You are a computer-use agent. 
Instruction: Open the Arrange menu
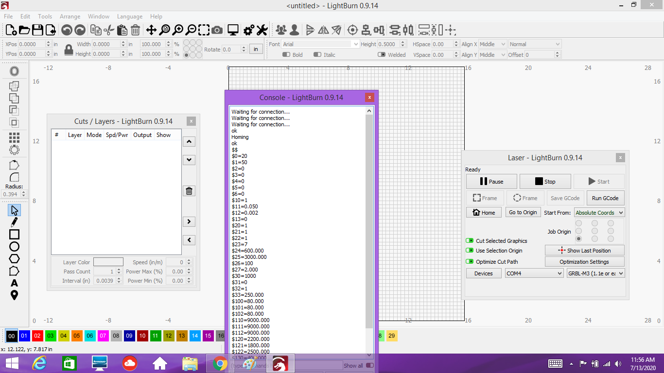pos(70,17)
